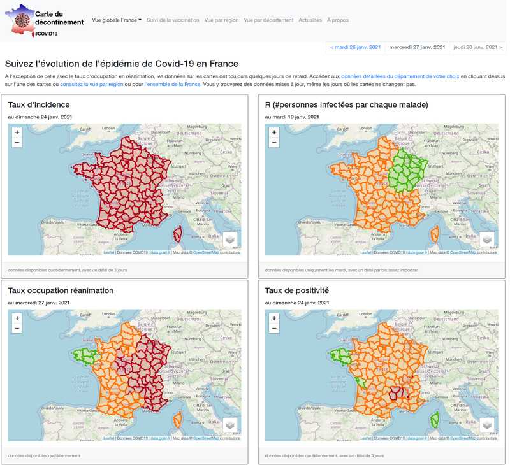Zoom in on the Taux de positivité map

click(x=274, y=318)
